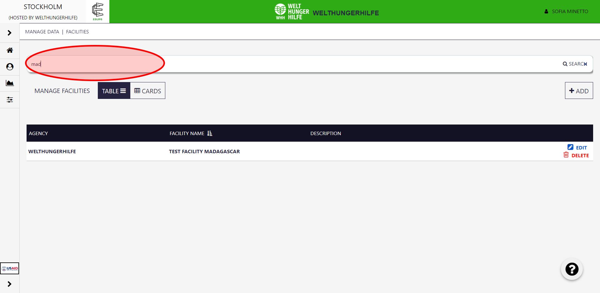Open the area chart analytics icon
Viewport: 600px width, 293px height.
pos(10,83)
